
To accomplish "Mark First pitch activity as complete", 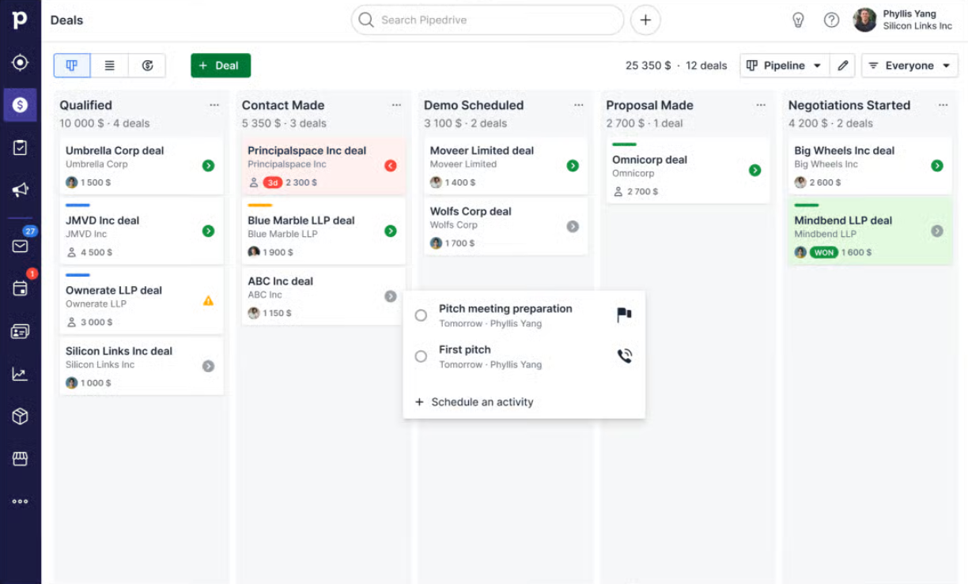I will tap(421, 356).
